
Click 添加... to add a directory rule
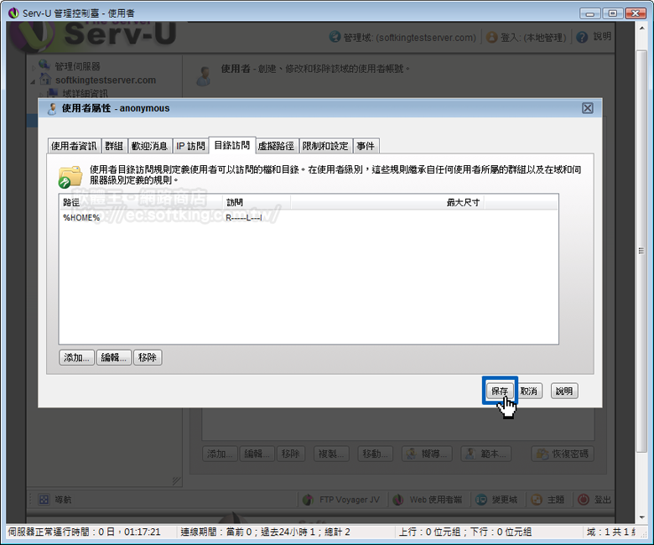[77, 358]
